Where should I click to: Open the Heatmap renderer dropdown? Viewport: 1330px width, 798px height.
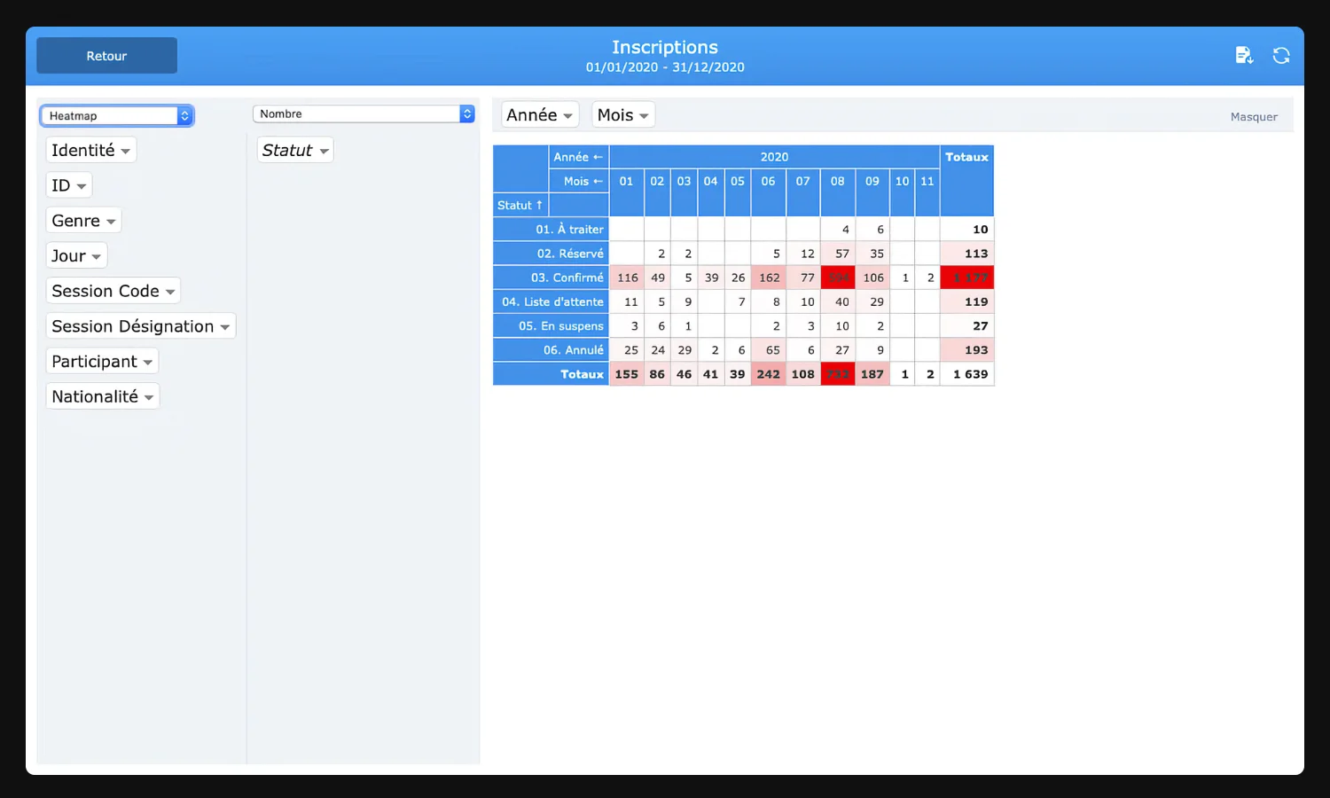[x=116, y=116]
